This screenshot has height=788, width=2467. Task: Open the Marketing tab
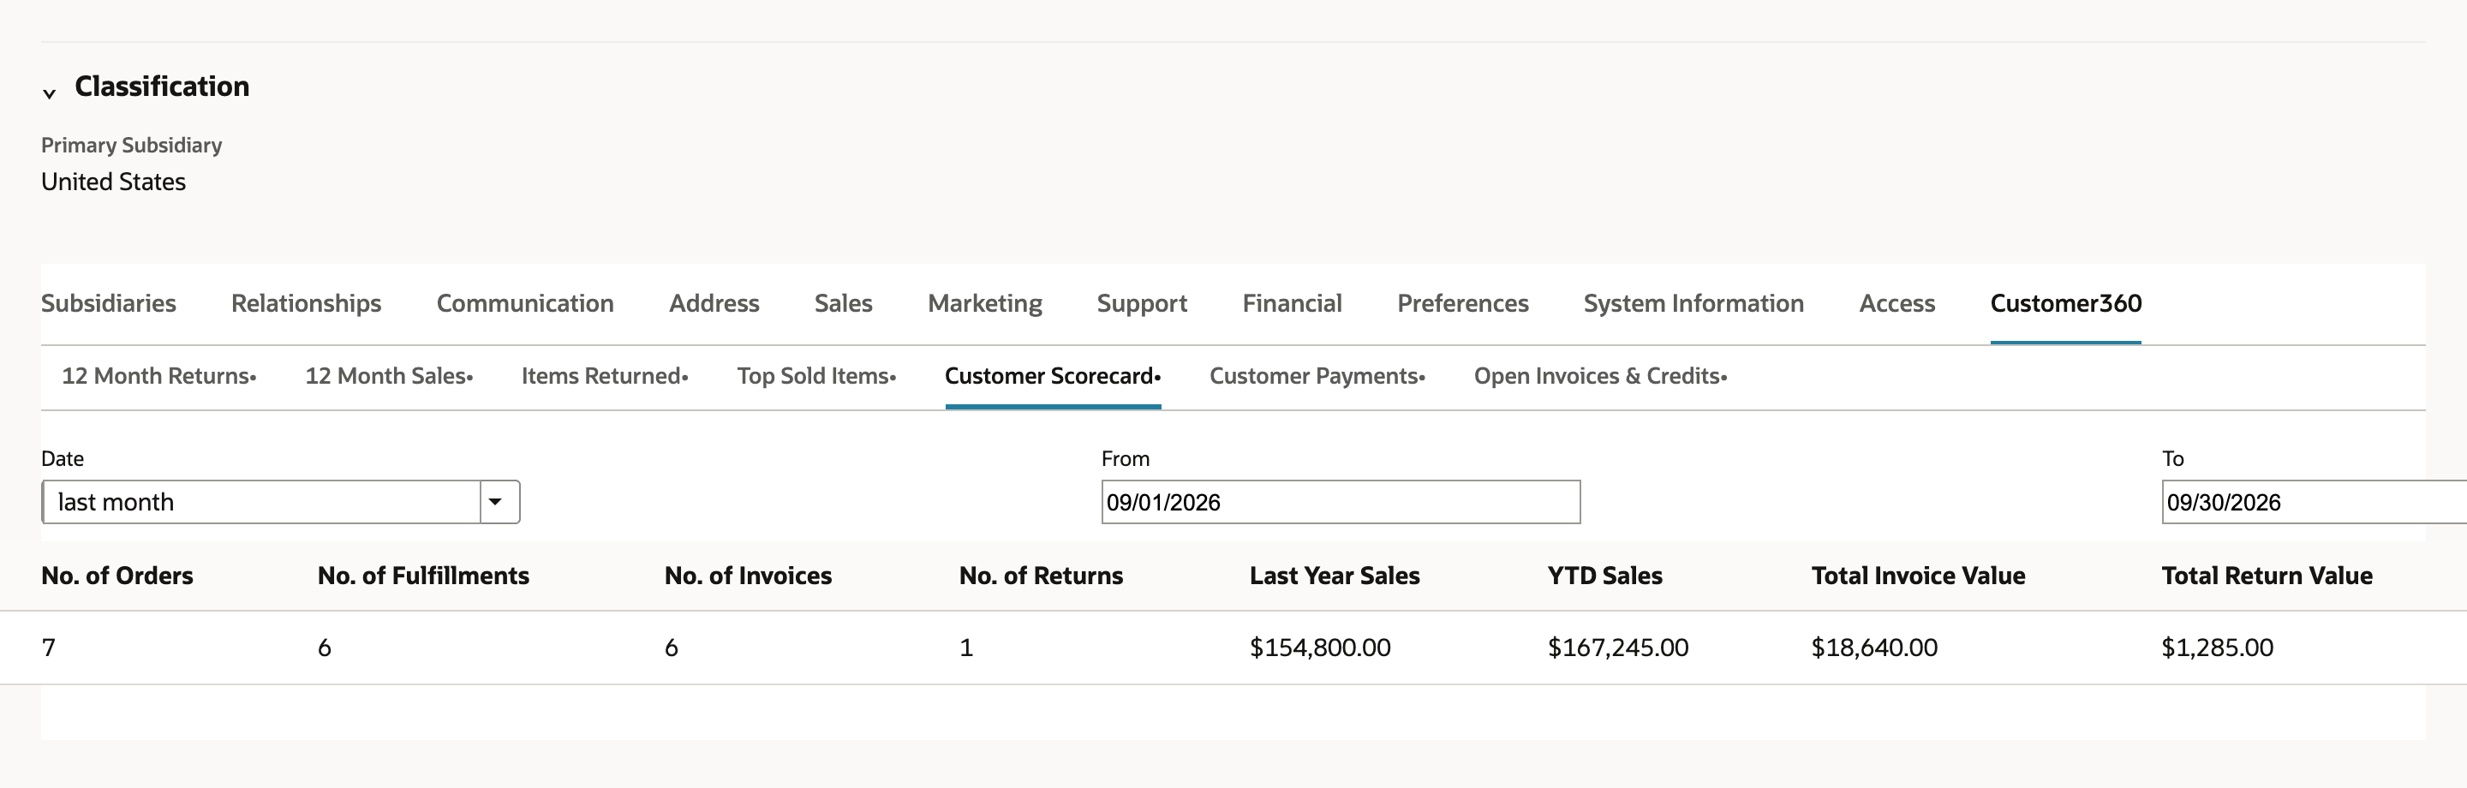click(985, 303)
